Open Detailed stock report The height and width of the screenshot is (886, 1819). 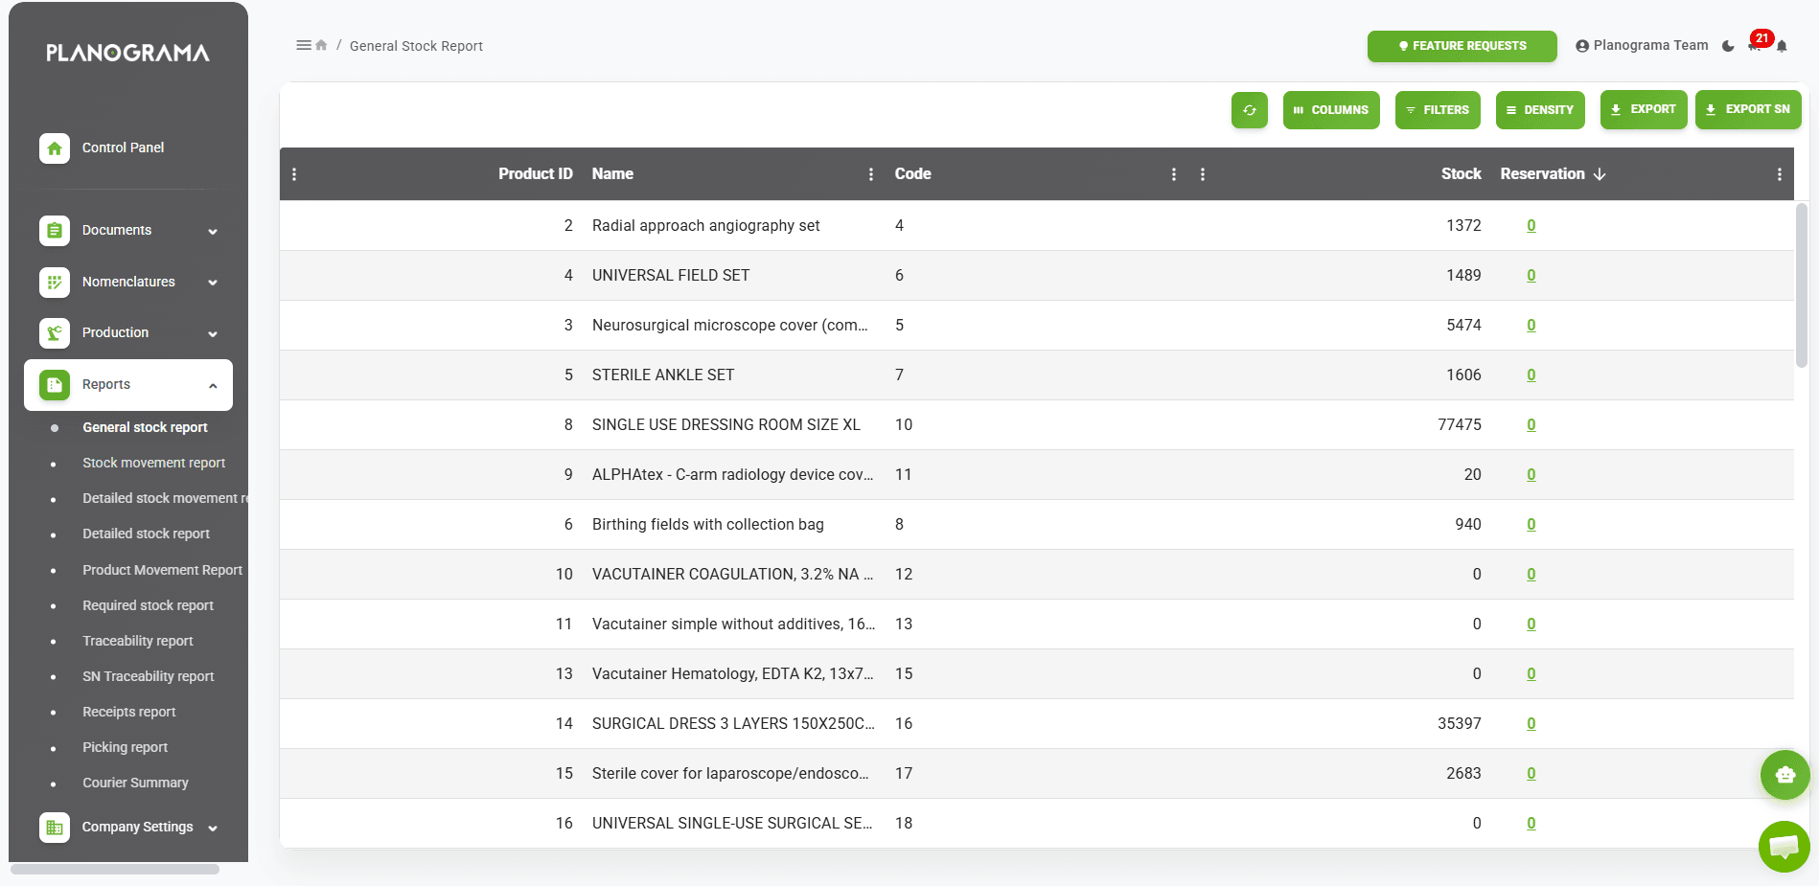click(146, 534)
